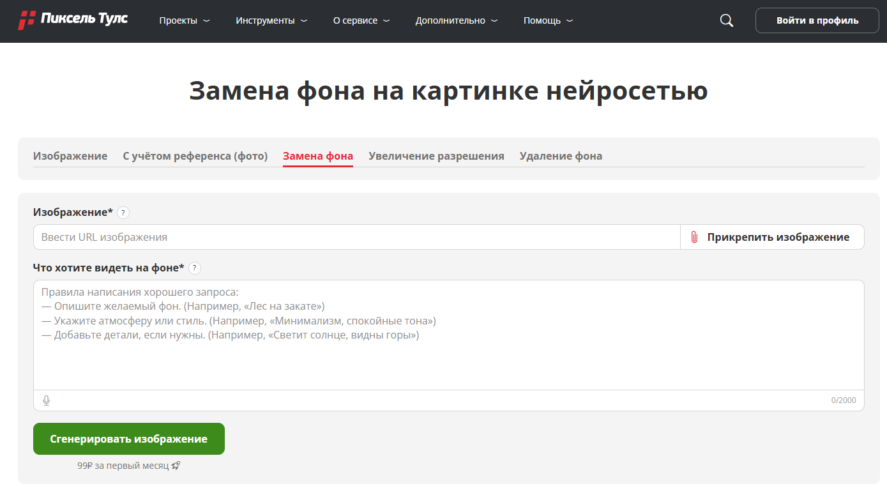Click help icon beside Что хотите видеть на фоне
This screenshot has width=887, height=495.
click(195, 268)
